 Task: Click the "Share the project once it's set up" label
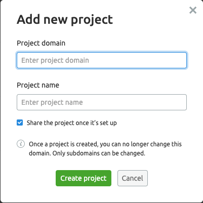pos(72,123)
